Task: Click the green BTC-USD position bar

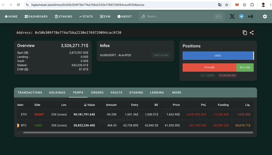Action: 245,67
